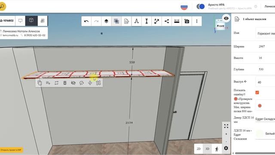
Task: Undo the last action
Action: pyautogui.click(x=86, y=21)
